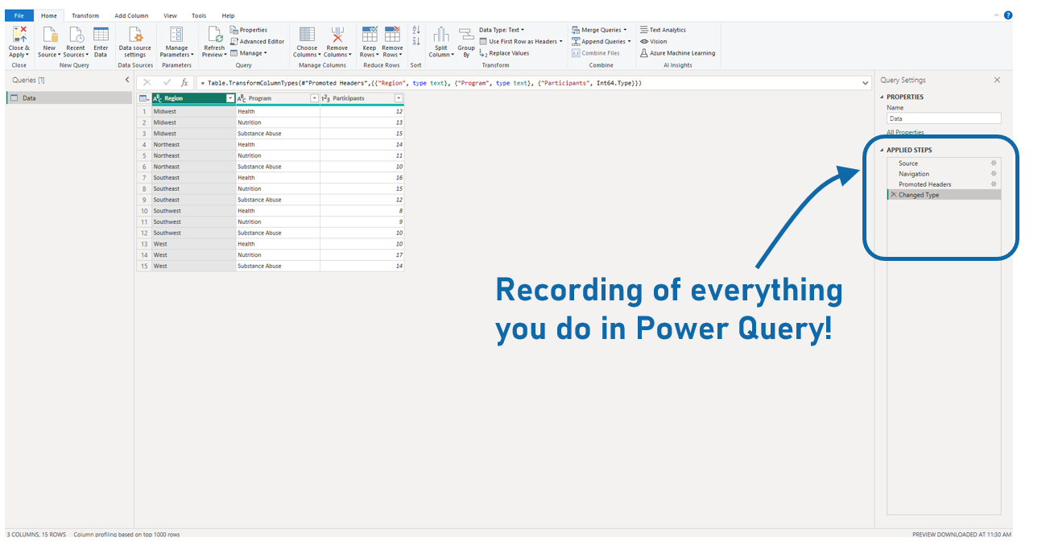
Task: Open the Add Column tab
Action: 131,14
